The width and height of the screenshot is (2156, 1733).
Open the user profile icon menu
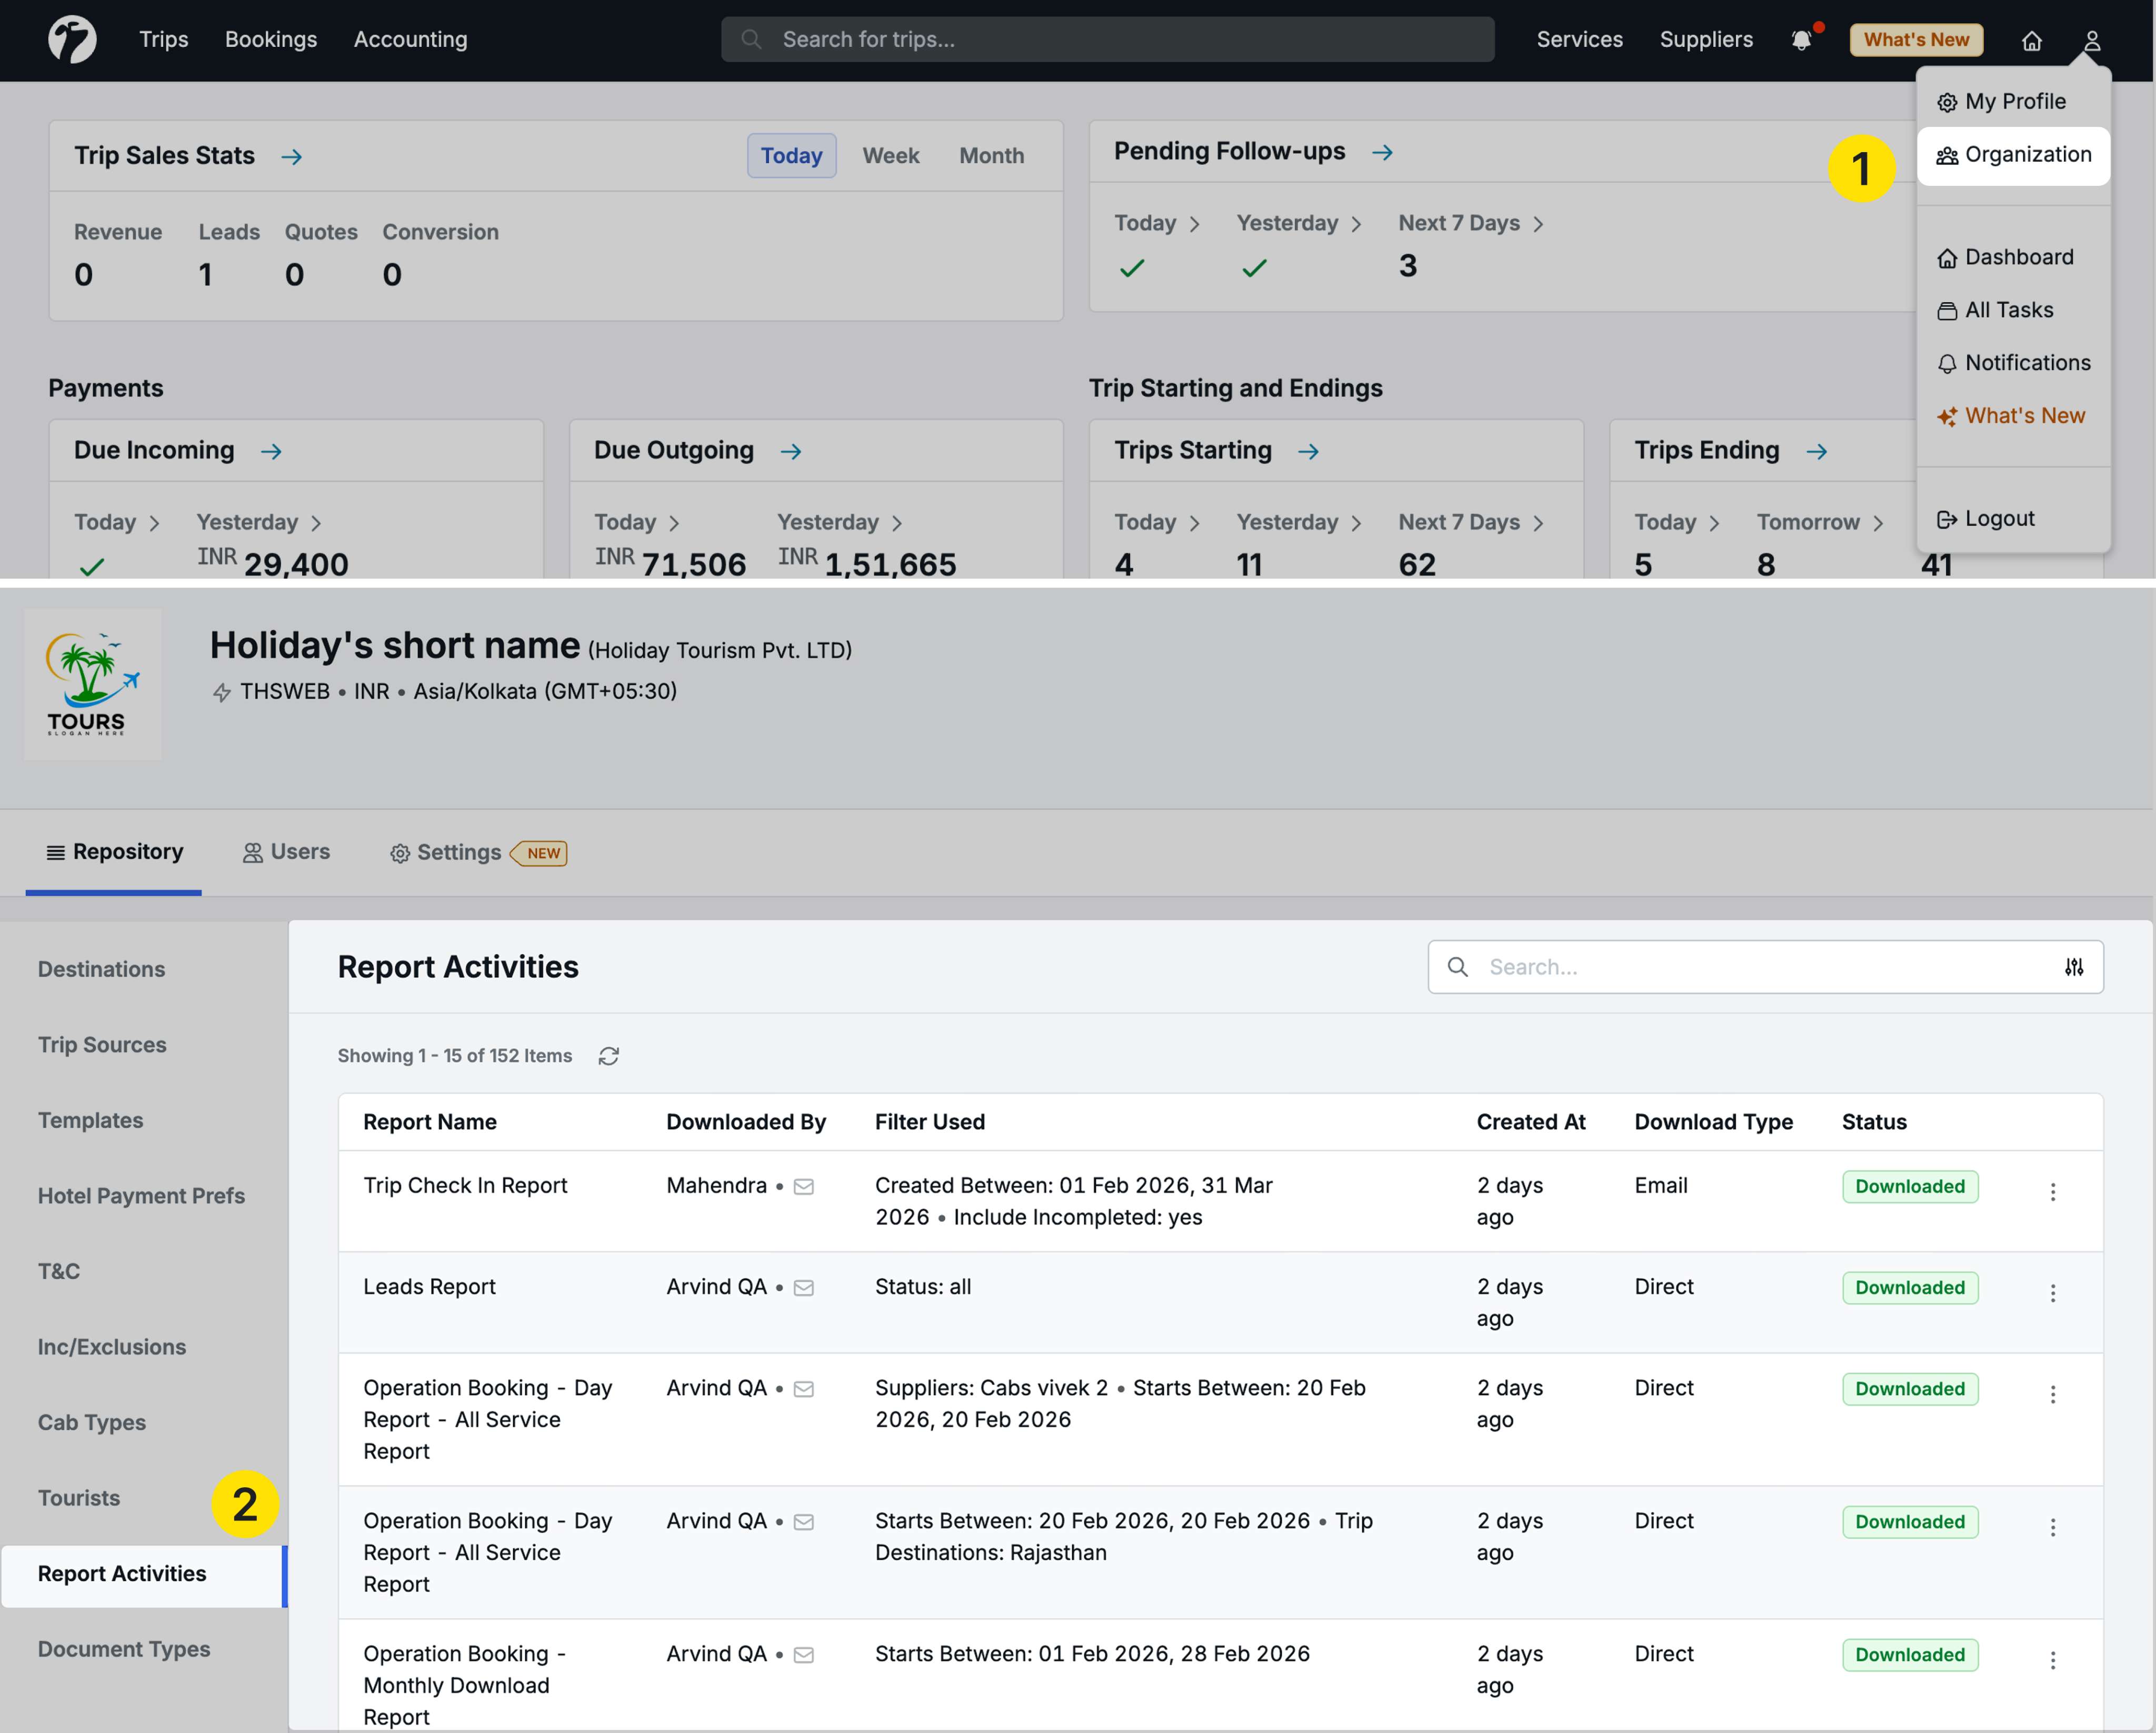[x=2091, y=40]
